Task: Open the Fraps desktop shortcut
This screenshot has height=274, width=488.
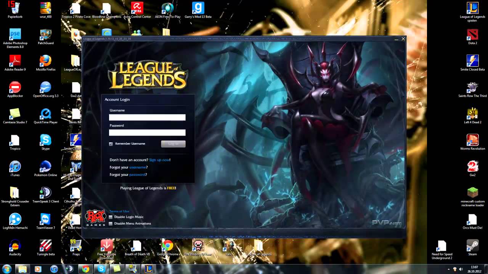Action: (76, 247)
